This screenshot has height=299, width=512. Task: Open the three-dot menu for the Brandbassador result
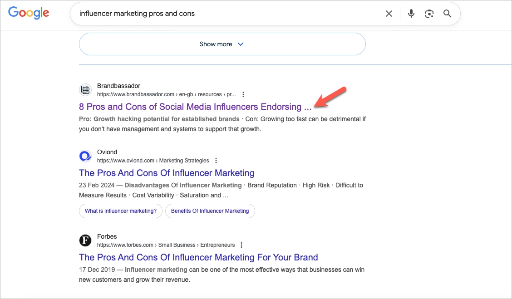tap(243, 94)
